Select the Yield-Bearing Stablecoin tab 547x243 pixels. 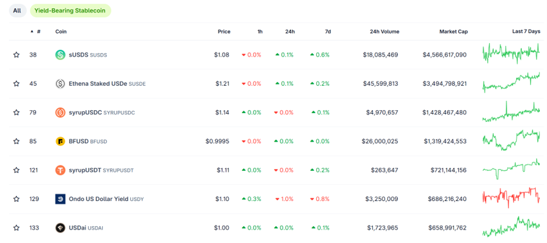[70, 10]
